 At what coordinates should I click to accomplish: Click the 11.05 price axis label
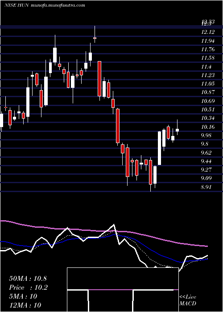click(208, 84)
